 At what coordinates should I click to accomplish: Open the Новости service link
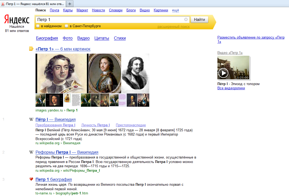click(98, 10)
